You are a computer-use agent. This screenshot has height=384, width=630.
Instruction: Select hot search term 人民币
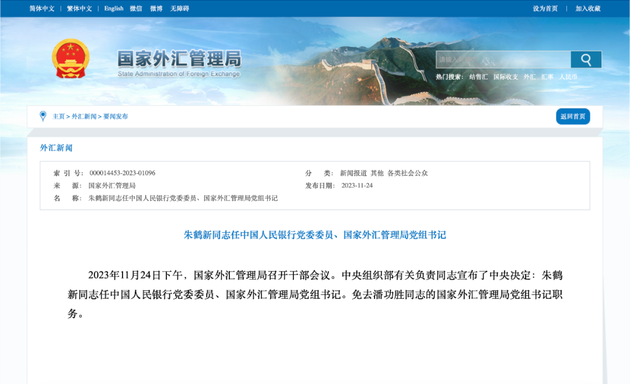pos(568,76)
